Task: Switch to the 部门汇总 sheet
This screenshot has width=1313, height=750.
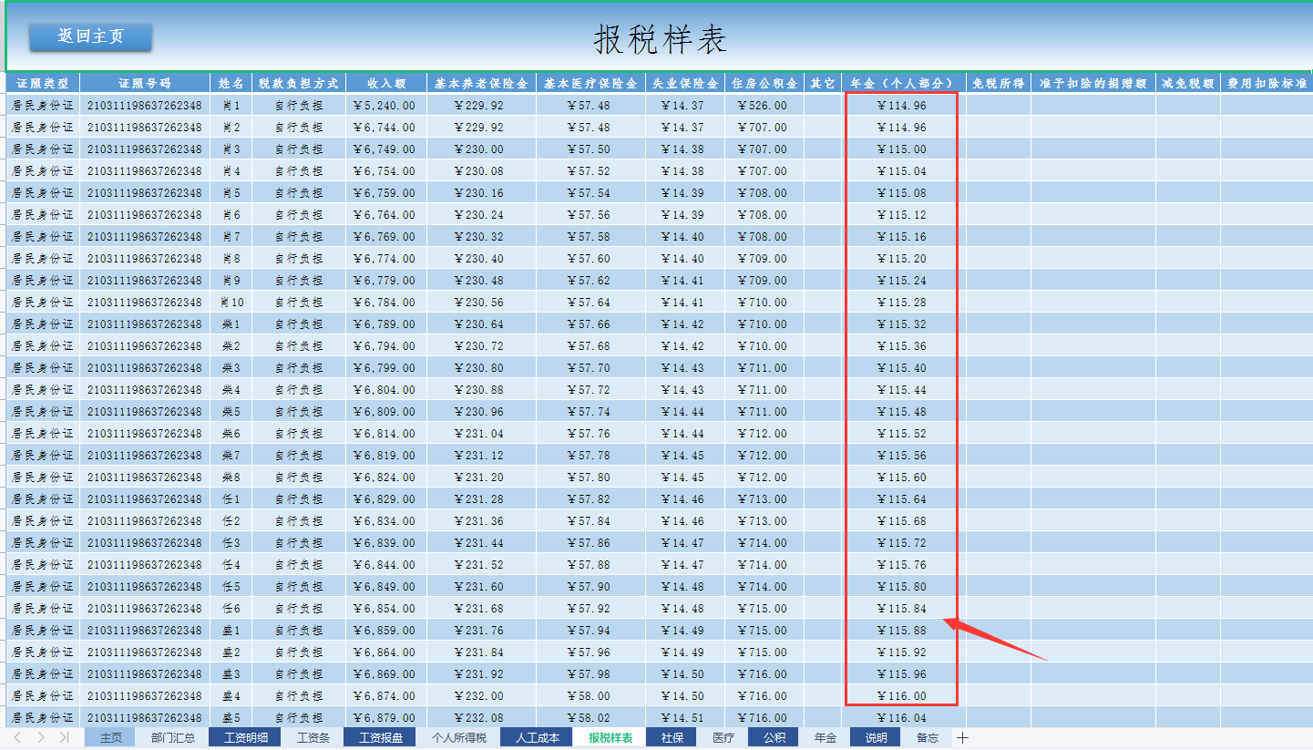Action: (x=171, y=737)
